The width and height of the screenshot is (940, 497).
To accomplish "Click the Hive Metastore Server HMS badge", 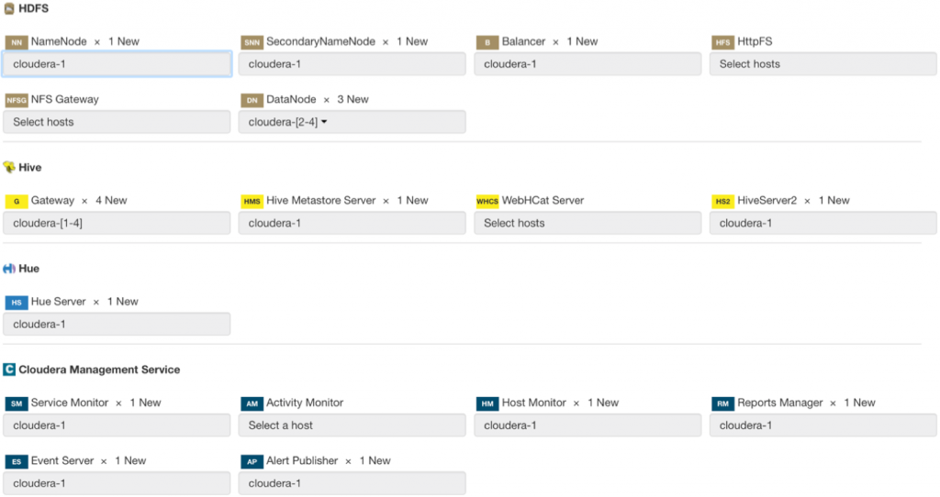I will click(252, 201).
